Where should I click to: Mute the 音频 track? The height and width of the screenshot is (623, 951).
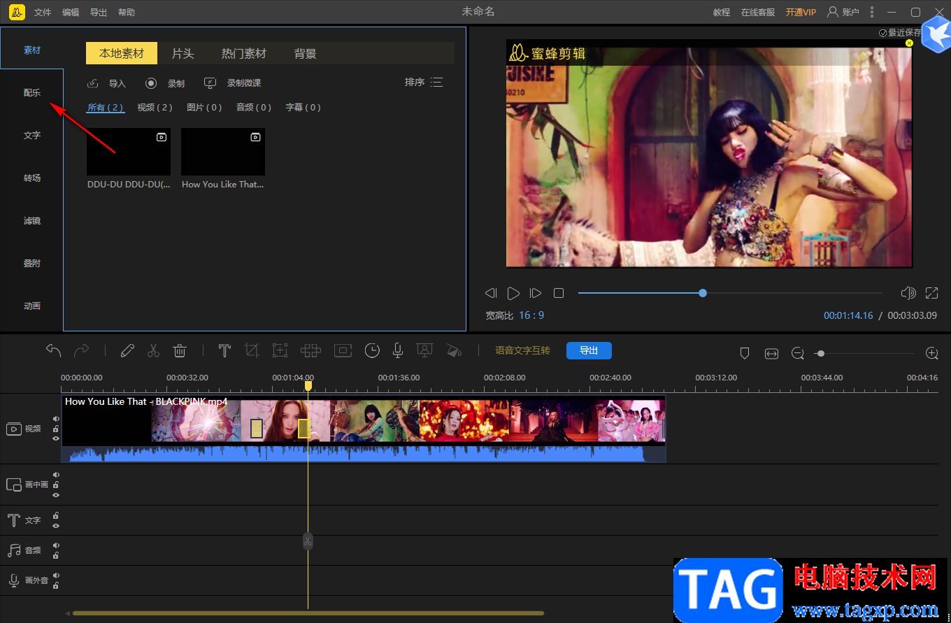[x=56, y=545]
